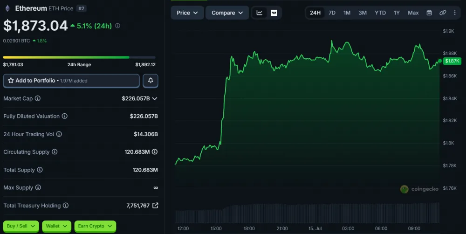Screen dimensions: 466x234
Task: Click the #2 rank badge
Action: tap(82, 8)
